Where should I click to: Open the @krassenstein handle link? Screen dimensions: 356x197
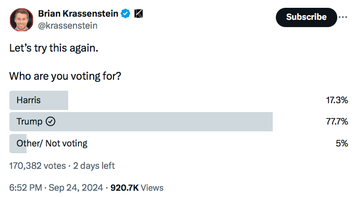point(68,26)
